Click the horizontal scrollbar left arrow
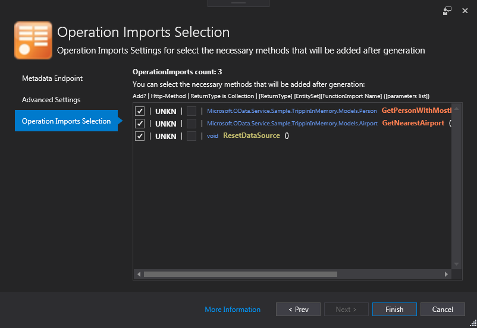477x328 pixels. [x=139, y=275]
